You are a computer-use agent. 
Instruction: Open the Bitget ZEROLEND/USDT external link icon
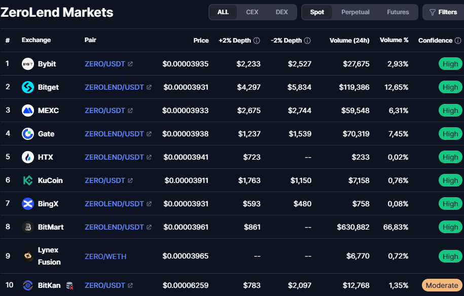click(149, 87)
